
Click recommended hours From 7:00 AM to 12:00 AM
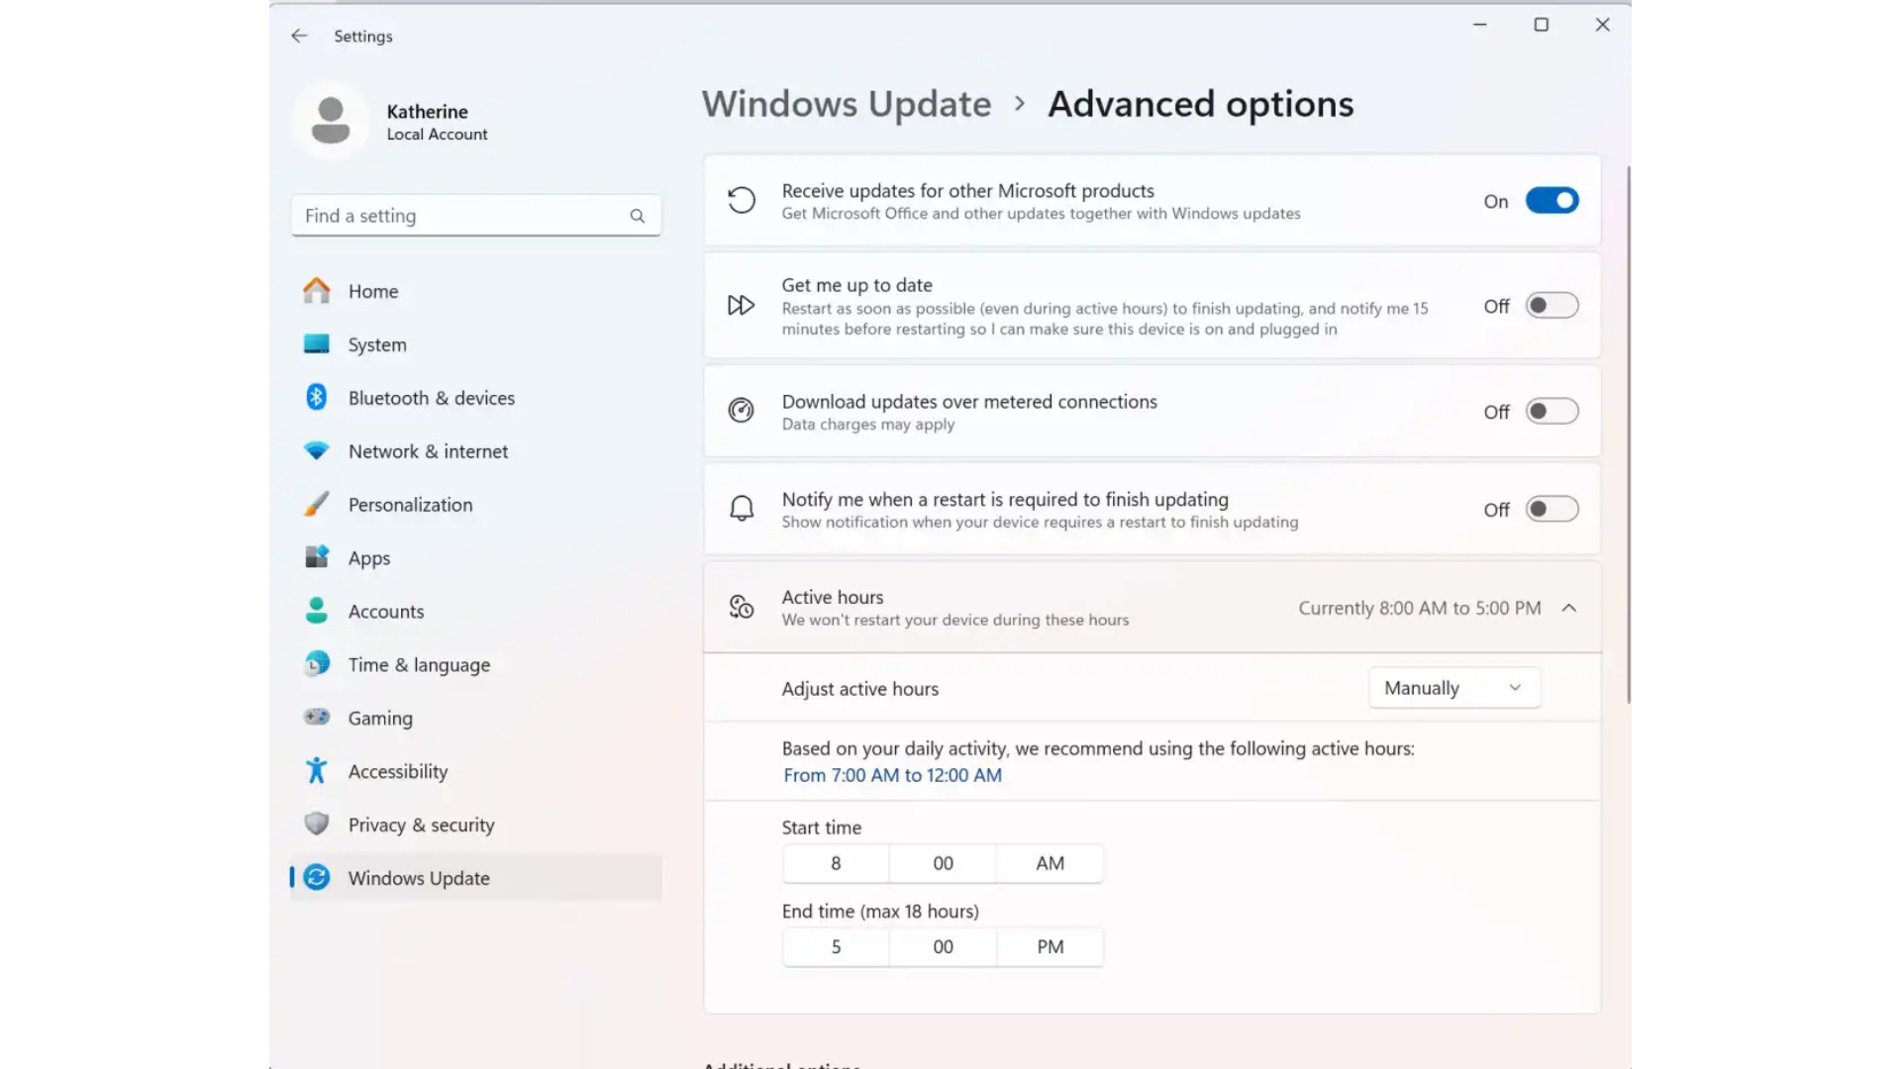click(891, 775)
